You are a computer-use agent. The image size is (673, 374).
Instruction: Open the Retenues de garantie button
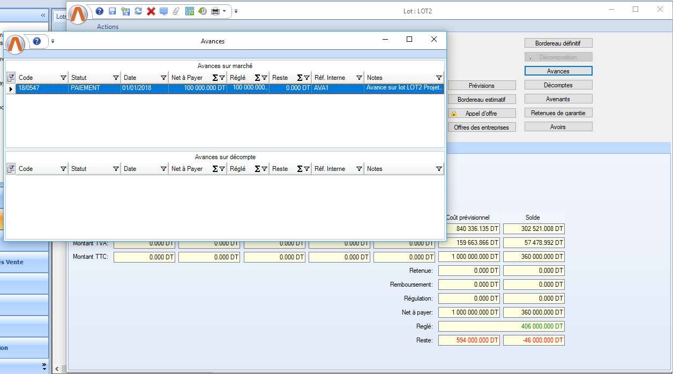[558, 113]
